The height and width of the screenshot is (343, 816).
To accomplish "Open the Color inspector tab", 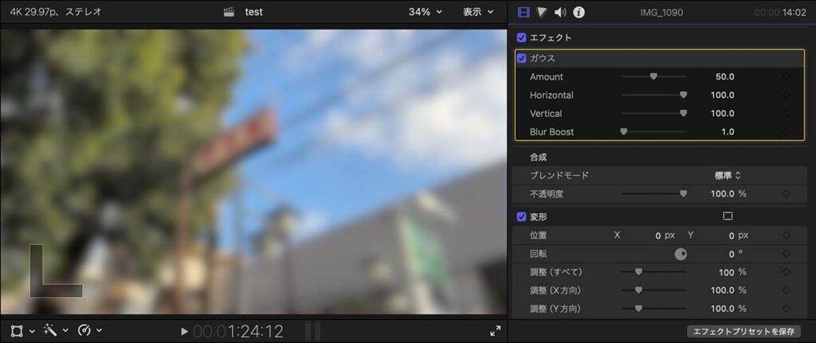I will 542,12.
